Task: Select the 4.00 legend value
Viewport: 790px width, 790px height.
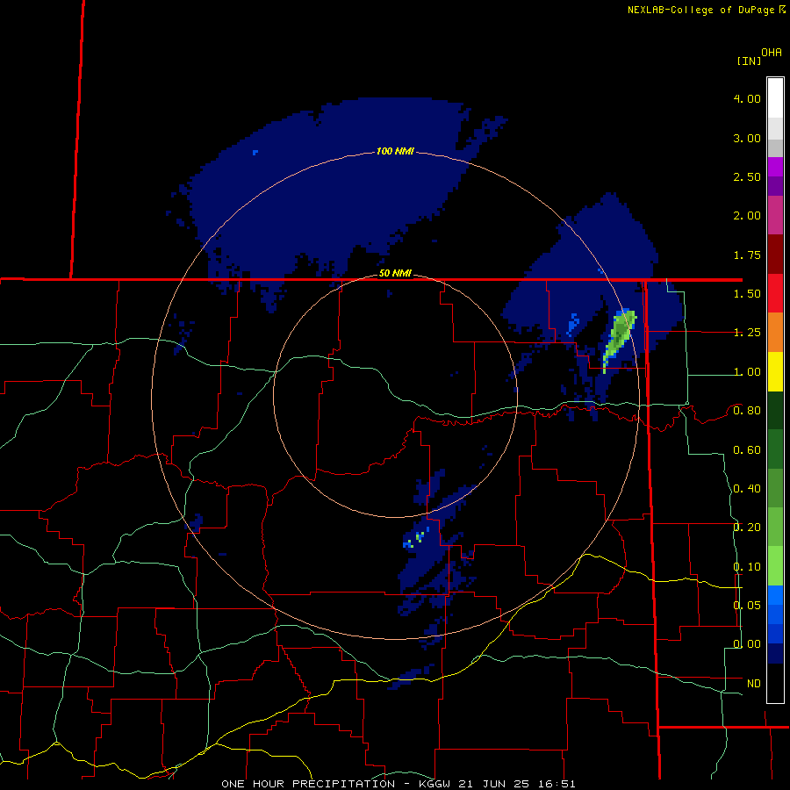Action: tap(747, 98)
